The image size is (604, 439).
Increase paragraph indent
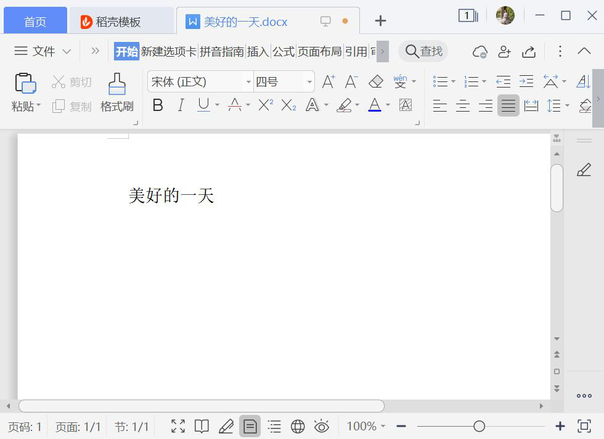[x=526, y=82]
